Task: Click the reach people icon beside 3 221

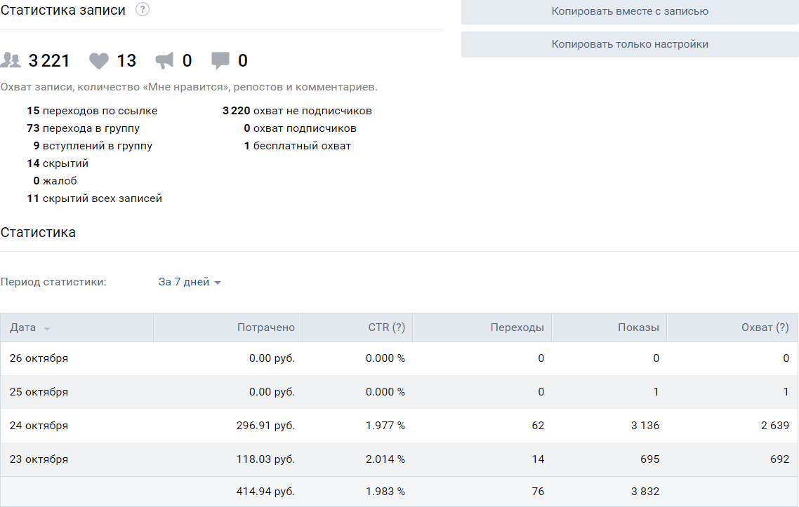Action: click(x=11, y=61)
